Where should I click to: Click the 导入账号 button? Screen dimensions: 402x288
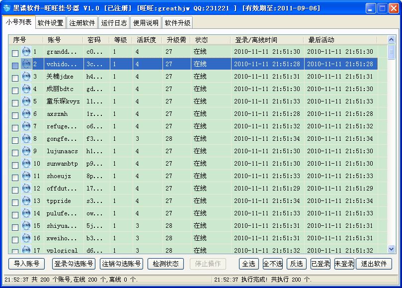[26, 264]
